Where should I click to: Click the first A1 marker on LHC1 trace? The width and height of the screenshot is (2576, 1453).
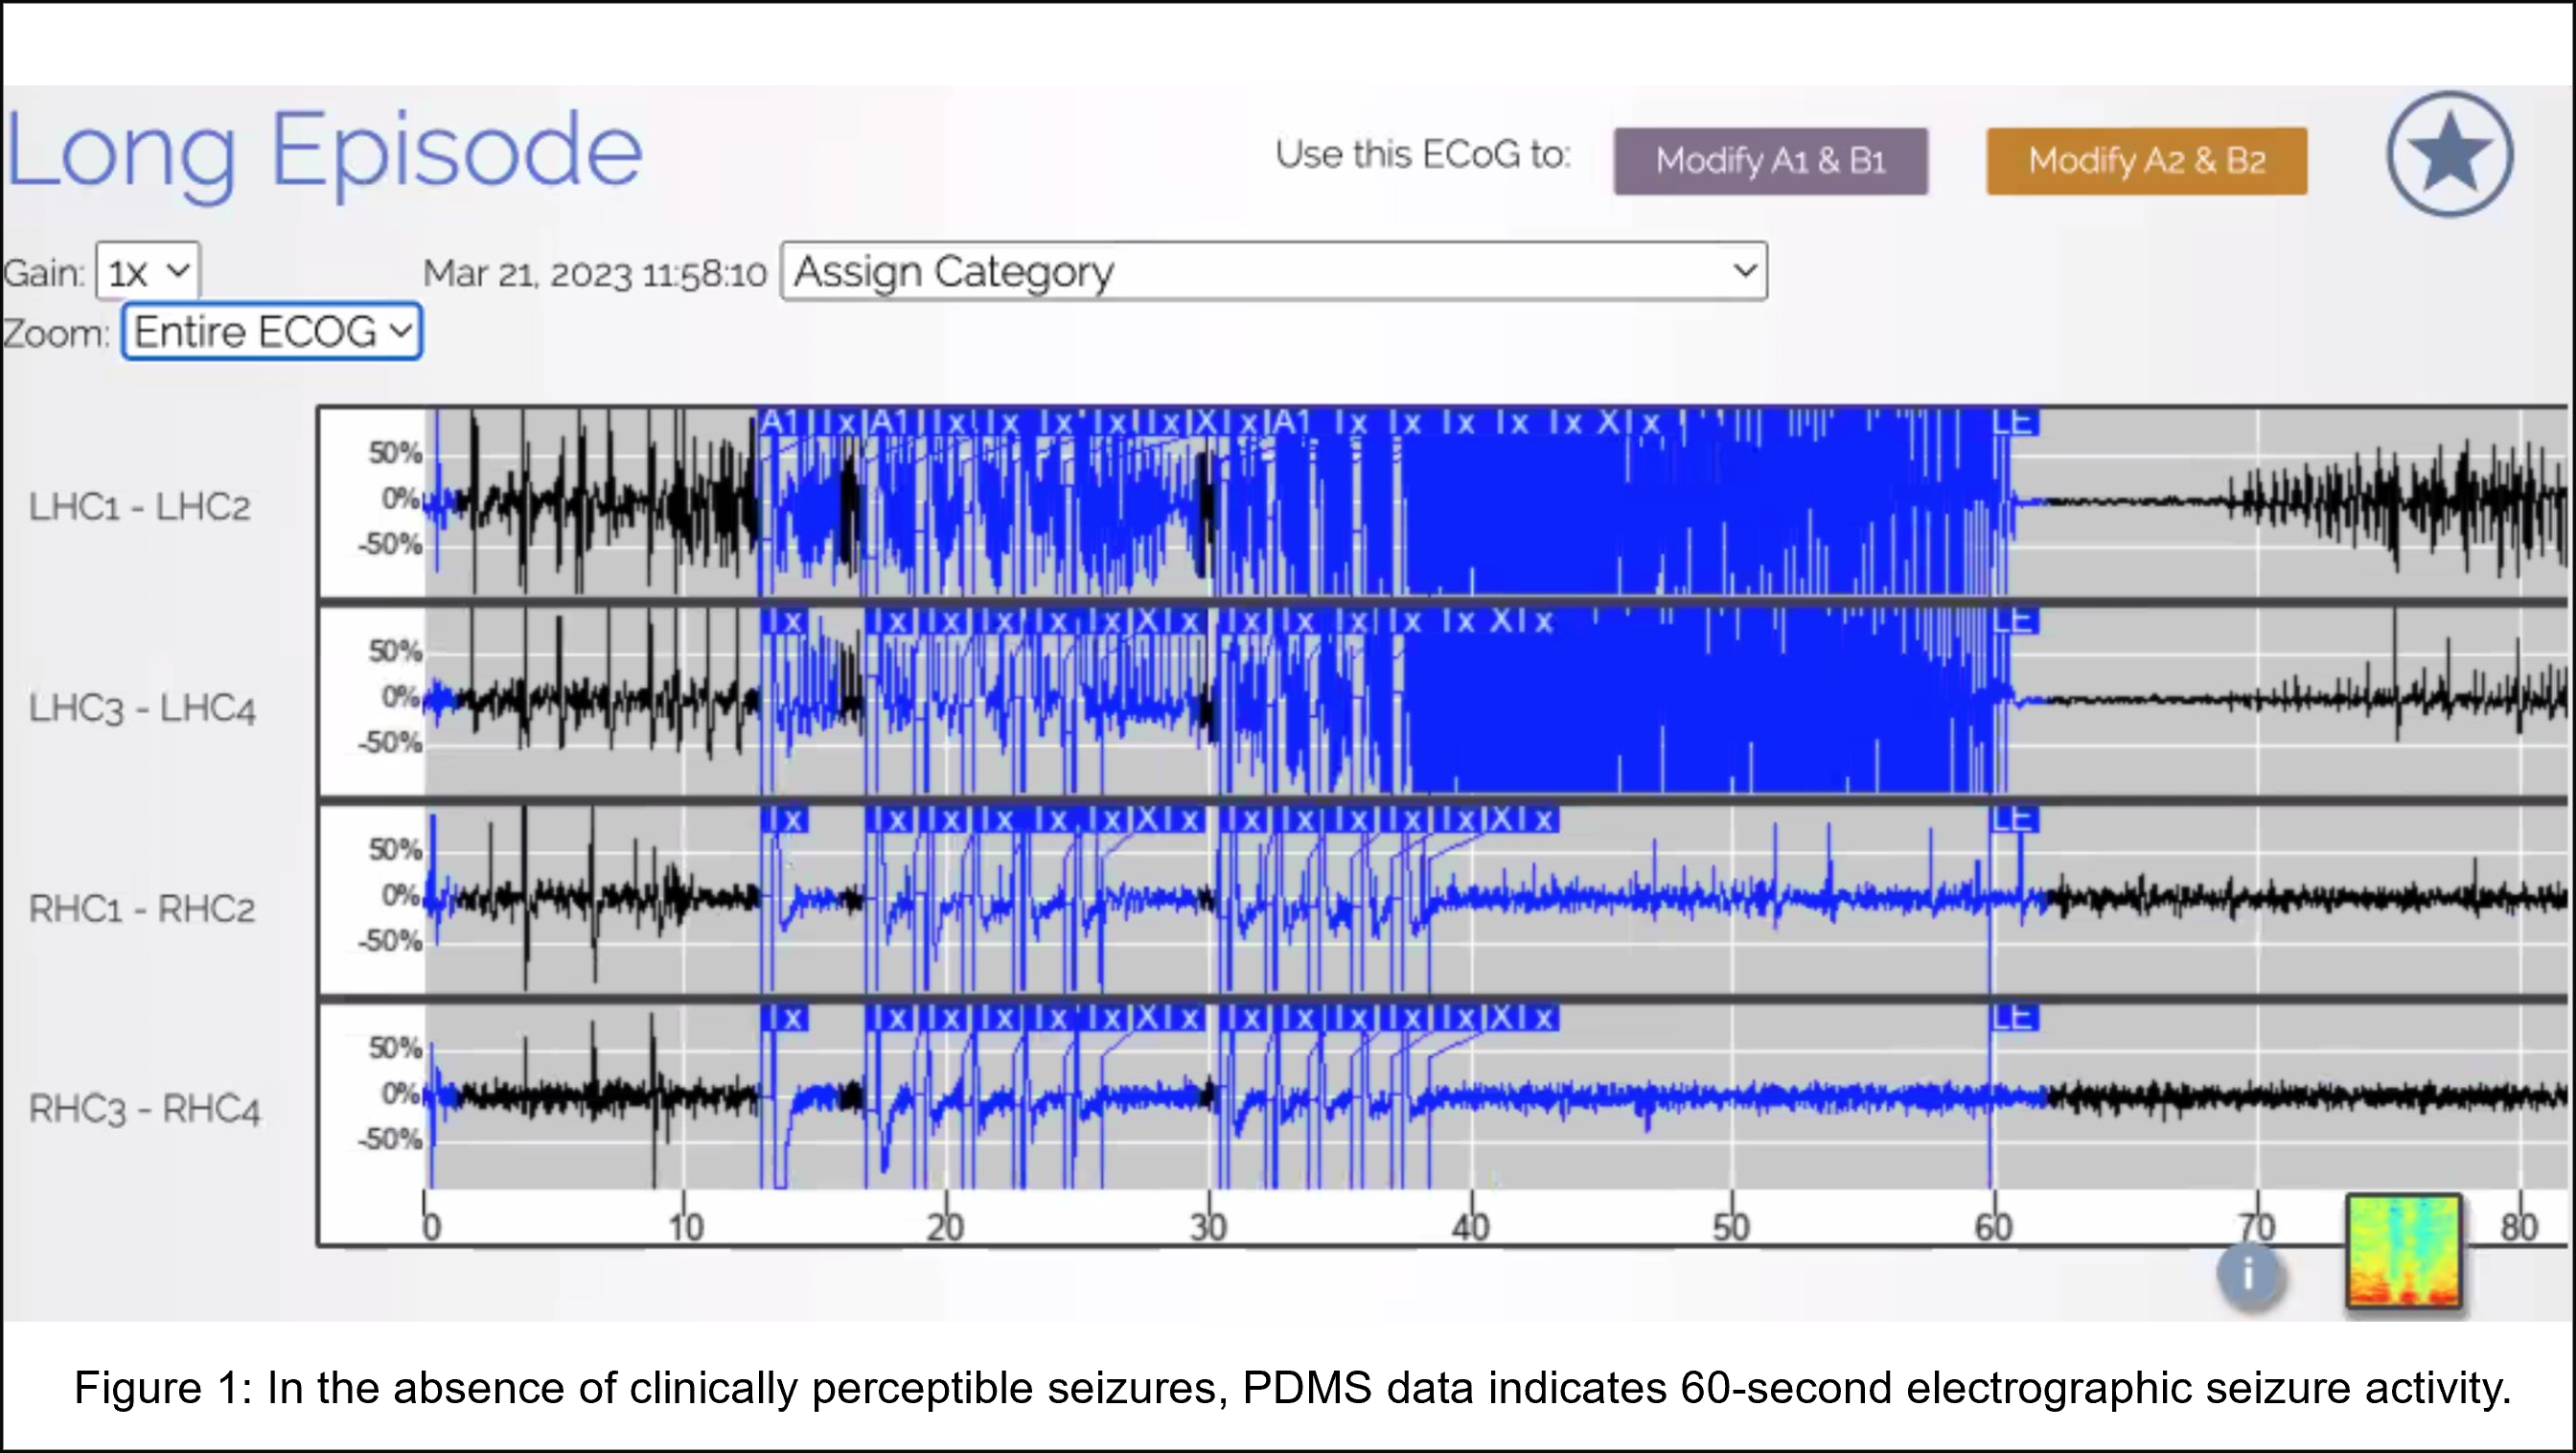click(779, 422)
